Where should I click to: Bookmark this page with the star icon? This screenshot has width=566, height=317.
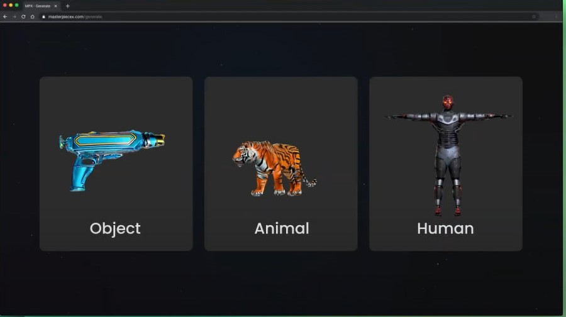(x=534, y=16)
